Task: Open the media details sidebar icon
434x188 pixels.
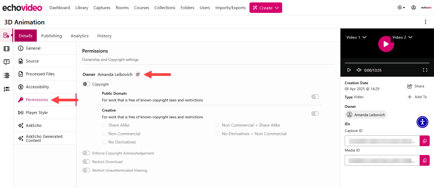Action: coord(6,35)
